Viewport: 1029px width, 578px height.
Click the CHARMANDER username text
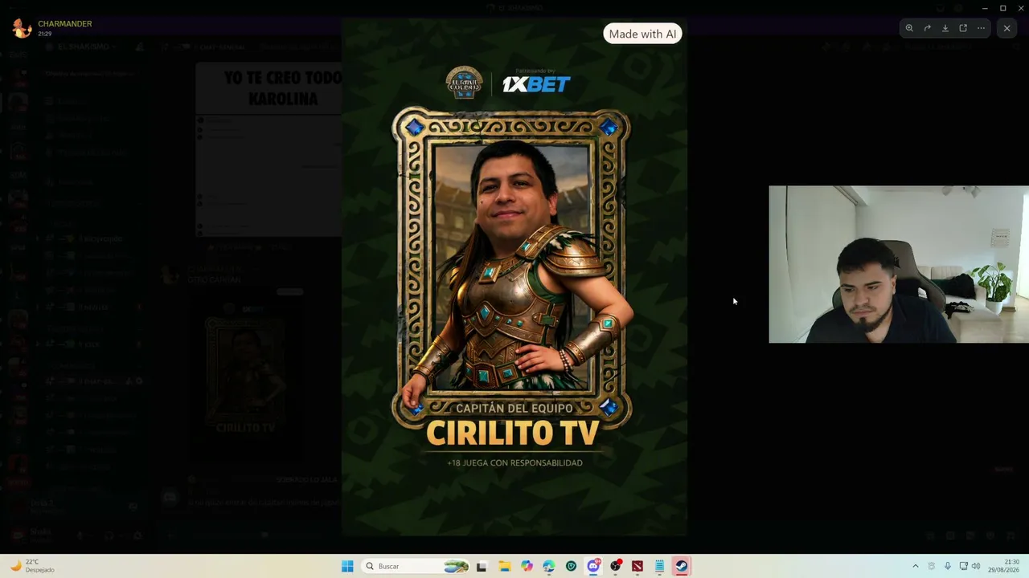[65, 24]
